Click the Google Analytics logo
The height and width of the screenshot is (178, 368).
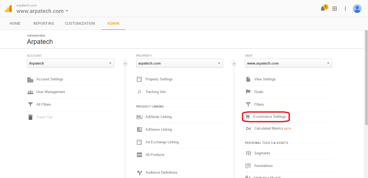(x=8, y=9)
